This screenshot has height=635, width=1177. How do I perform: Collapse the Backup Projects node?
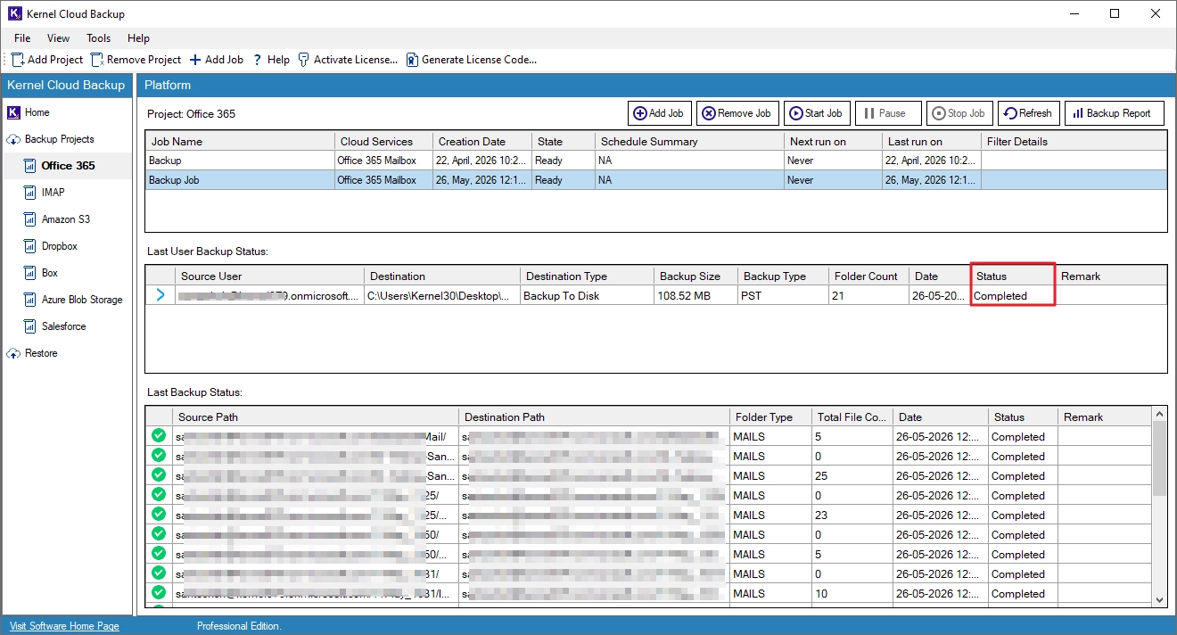click(13, 139)
